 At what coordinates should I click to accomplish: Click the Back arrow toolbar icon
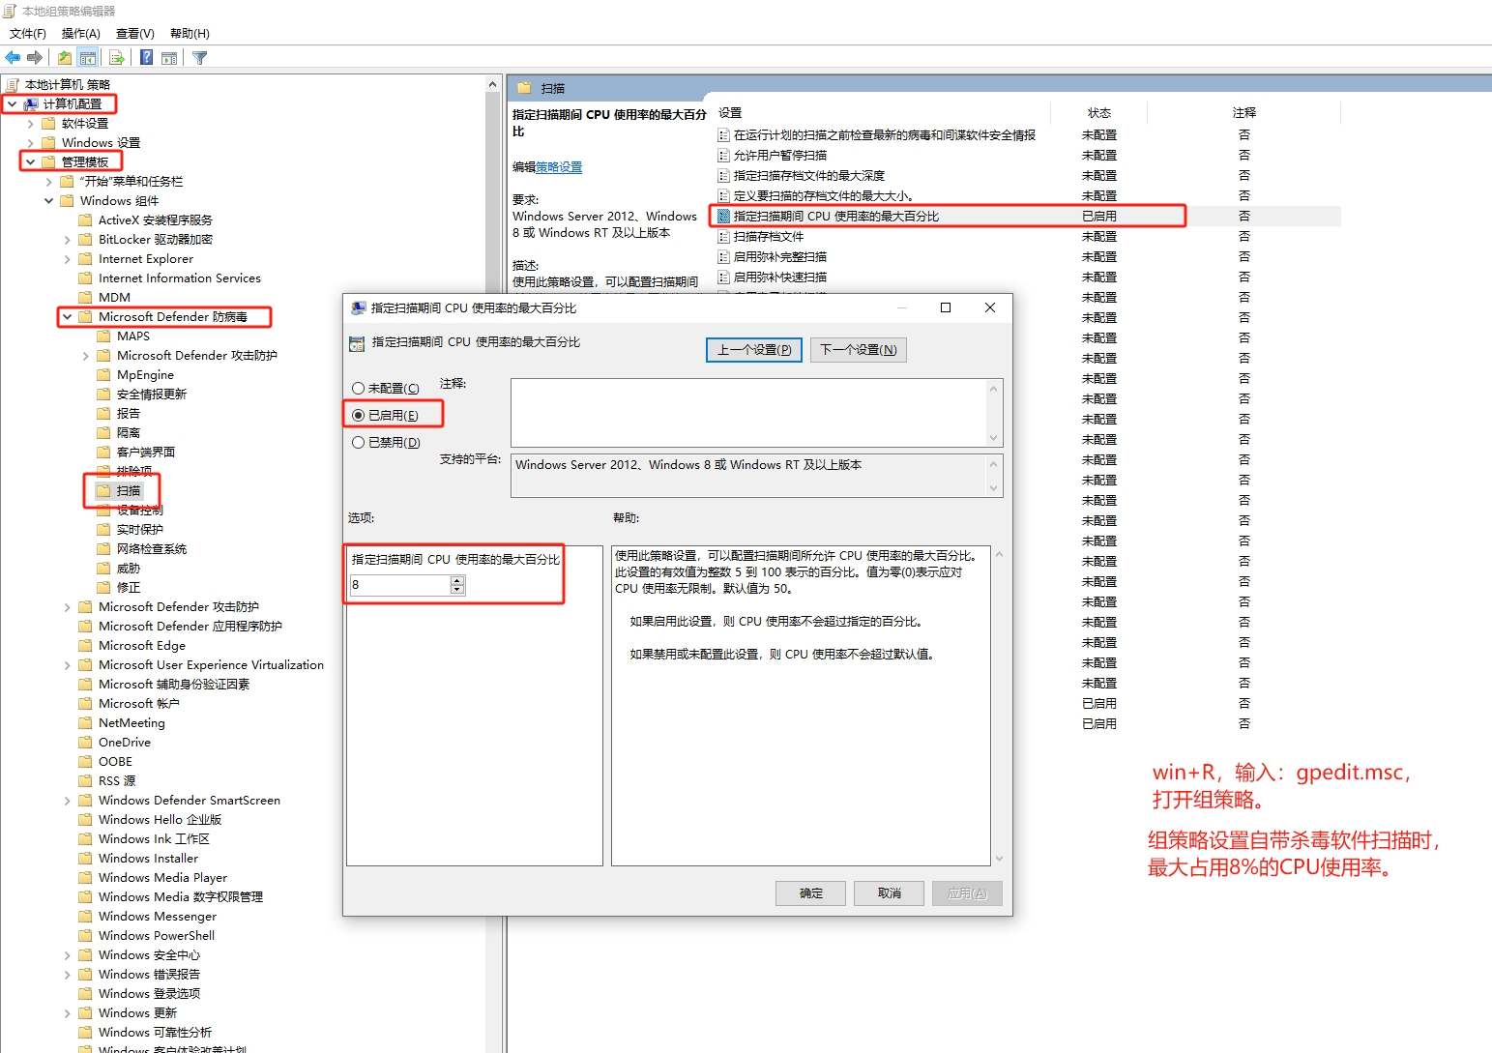13,58
